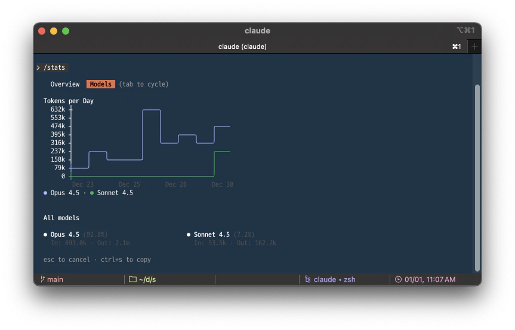Click the Sonnet In: 53.5k stats line
The image size is (515, 330).
point(235,243)
